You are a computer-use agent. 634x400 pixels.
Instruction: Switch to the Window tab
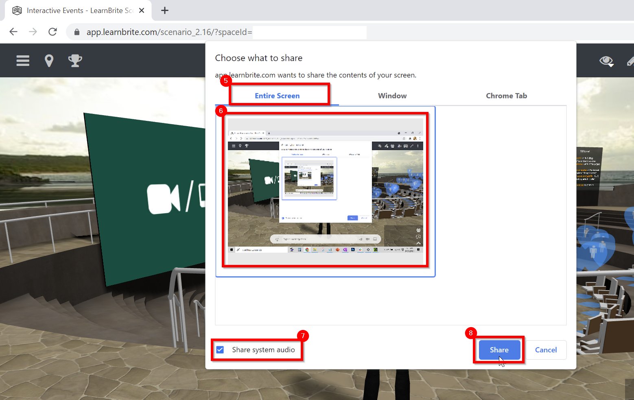[392, 96]
